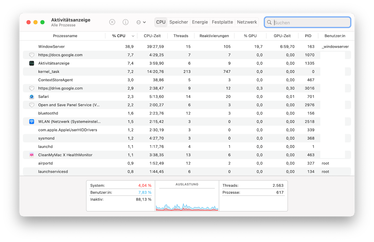
Task: Select the WindowServer process row
Action: point(187,47)
